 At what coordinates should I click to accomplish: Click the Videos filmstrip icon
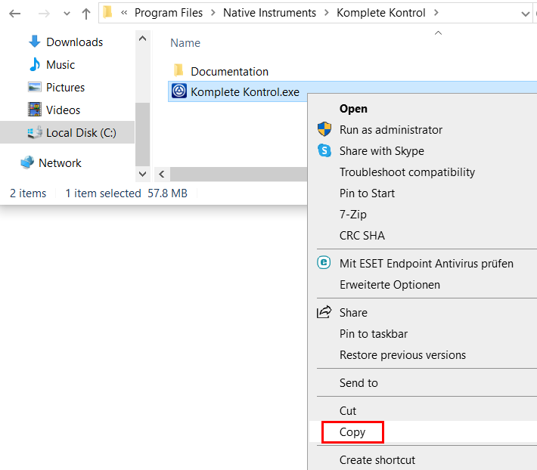[35, 110]
